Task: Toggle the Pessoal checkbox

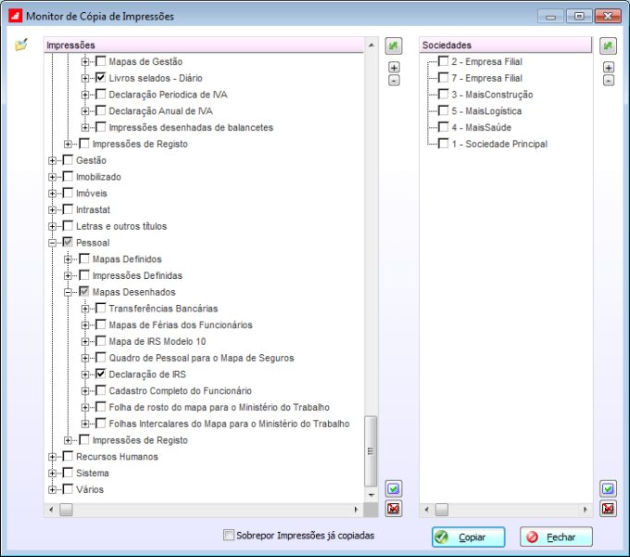Action: tap(69, 242)
